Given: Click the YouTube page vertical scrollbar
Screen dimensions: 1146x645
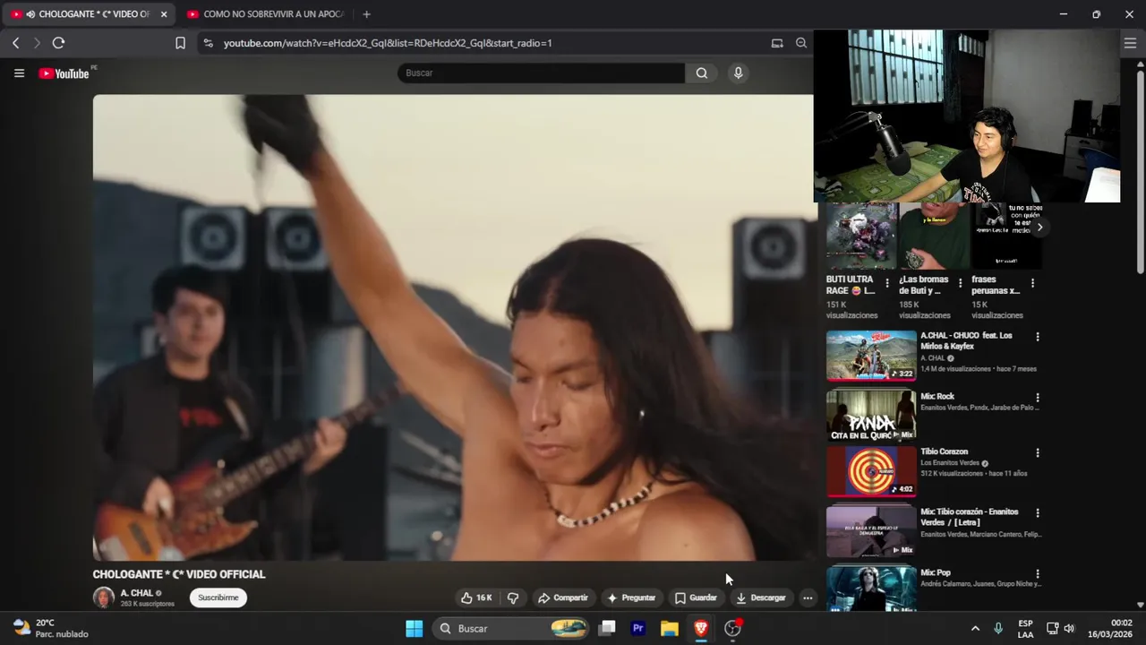Looking at the screenshot, I should [1140, 170].
